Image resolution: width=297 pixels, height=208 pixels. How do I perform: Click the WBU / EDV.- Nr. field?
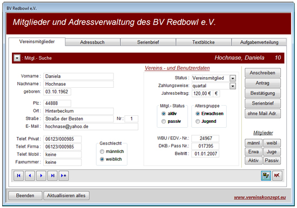click(x=205, y=138)
